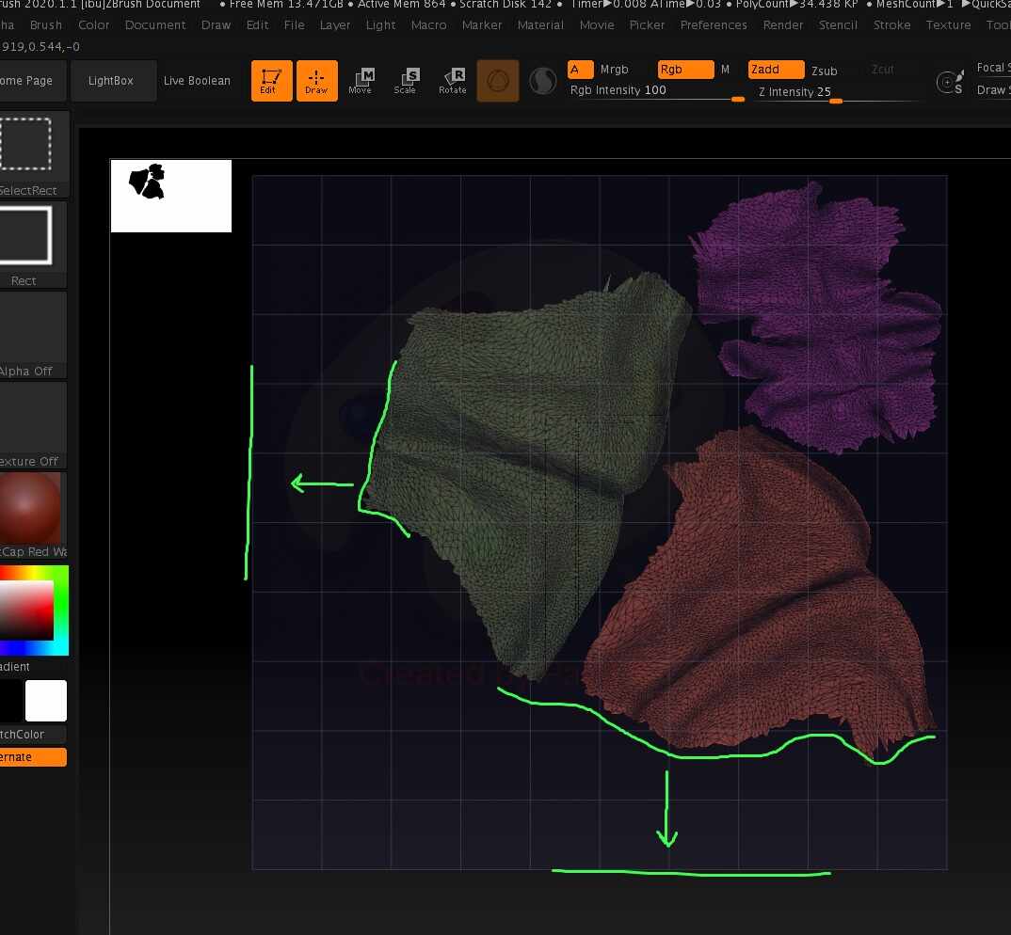Open the Macro menu
The image size is (1011, 935).
tap(428, 25)
